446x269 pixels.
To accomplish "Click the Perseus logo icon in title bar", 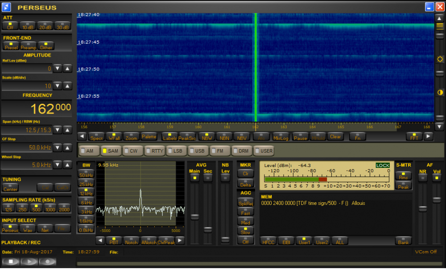I will [6, 7].
